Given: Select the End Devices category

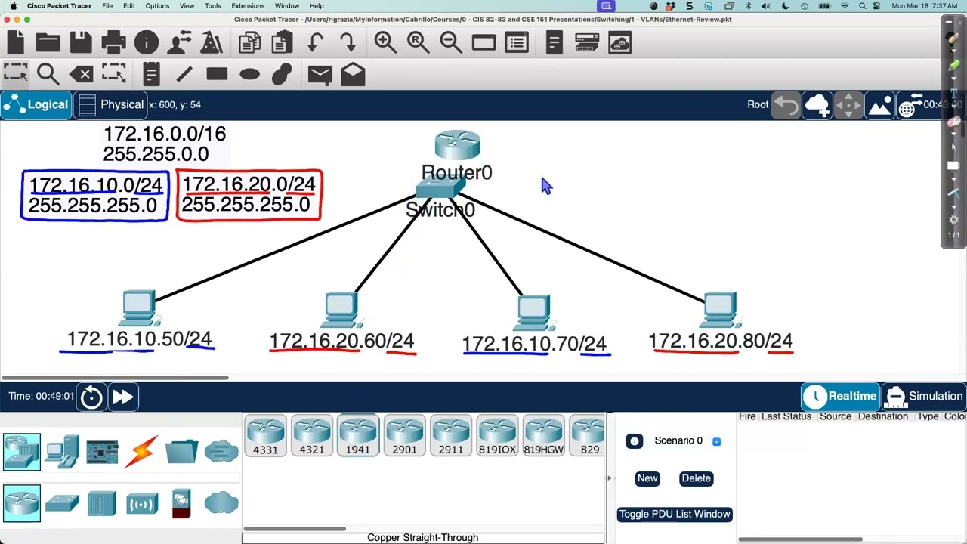Looking at the screenshot, I should point(62,451).
